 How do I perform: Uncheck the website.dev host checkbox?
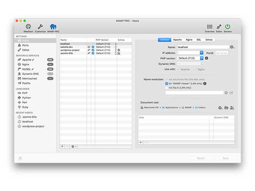coord(93,47)
